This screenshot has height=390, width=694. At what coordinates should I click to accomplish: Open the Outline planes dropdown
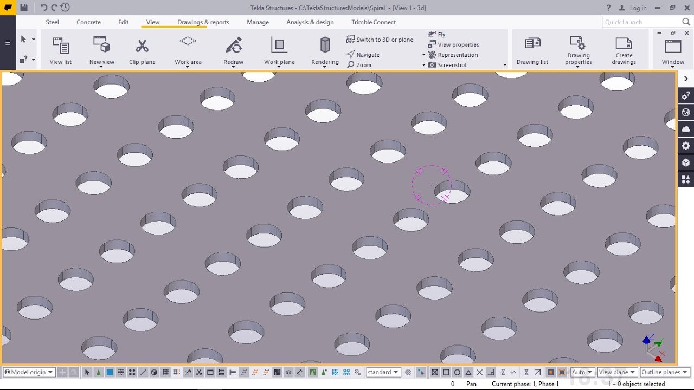[x=664, y=372]
